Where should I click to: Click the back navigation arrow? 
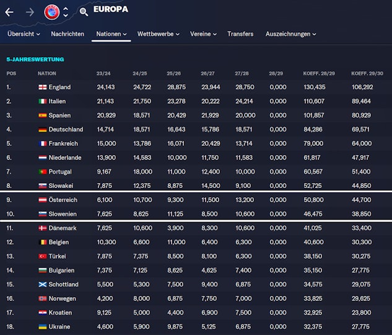9,12
